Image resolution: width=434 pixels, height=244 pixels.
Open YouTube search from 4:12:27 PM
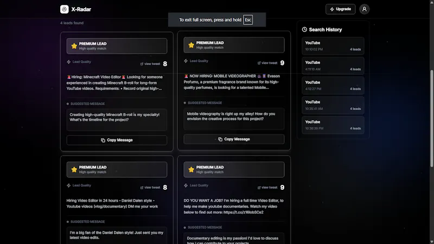pyautogui.click(x=333, y=86)
